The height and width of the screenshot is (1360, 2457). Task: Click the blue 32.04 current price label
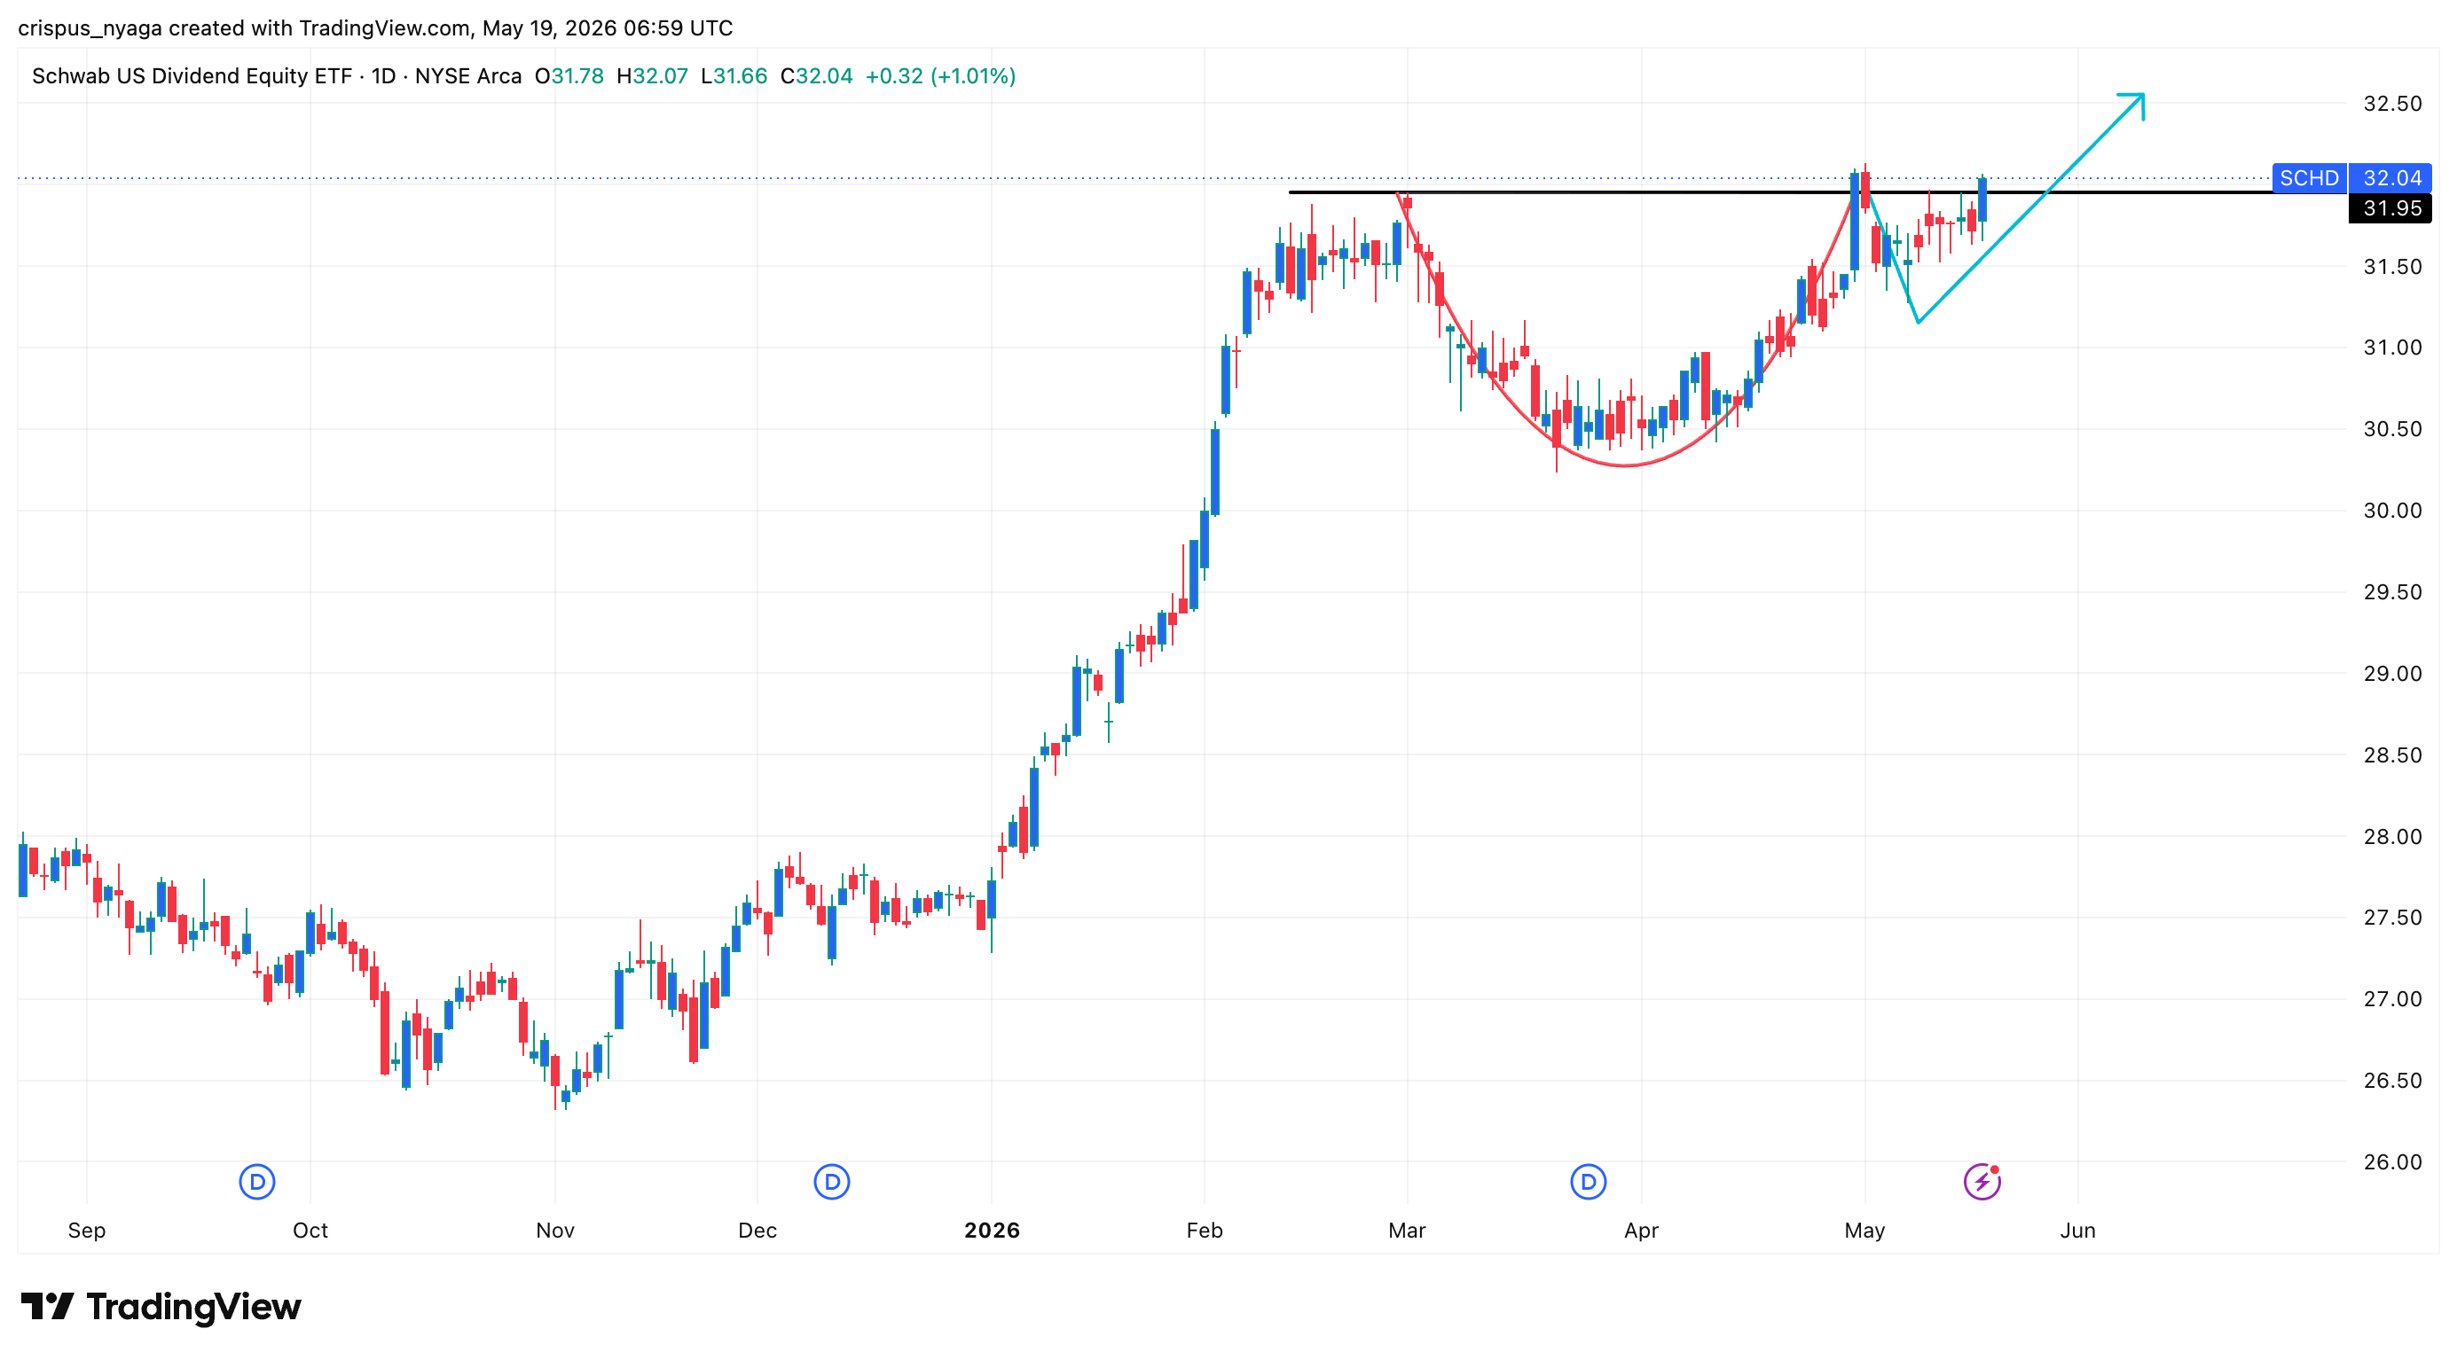[x=2391, y=178]
